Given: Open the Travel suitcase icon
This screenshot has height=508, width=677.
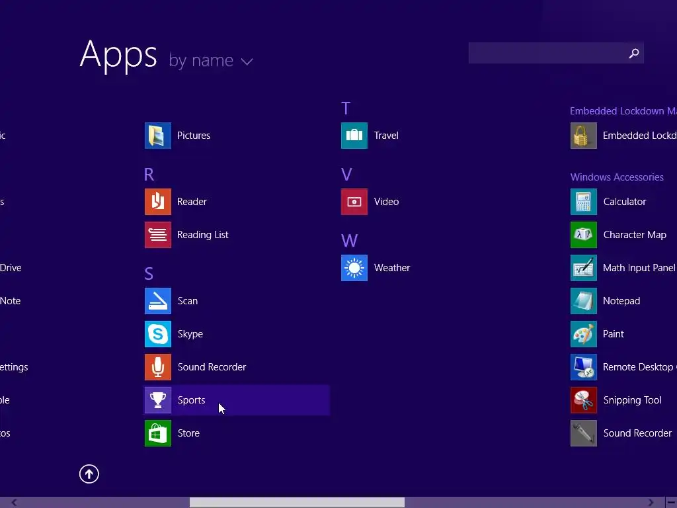Looking at the screenshot, I should pos(354,136).
